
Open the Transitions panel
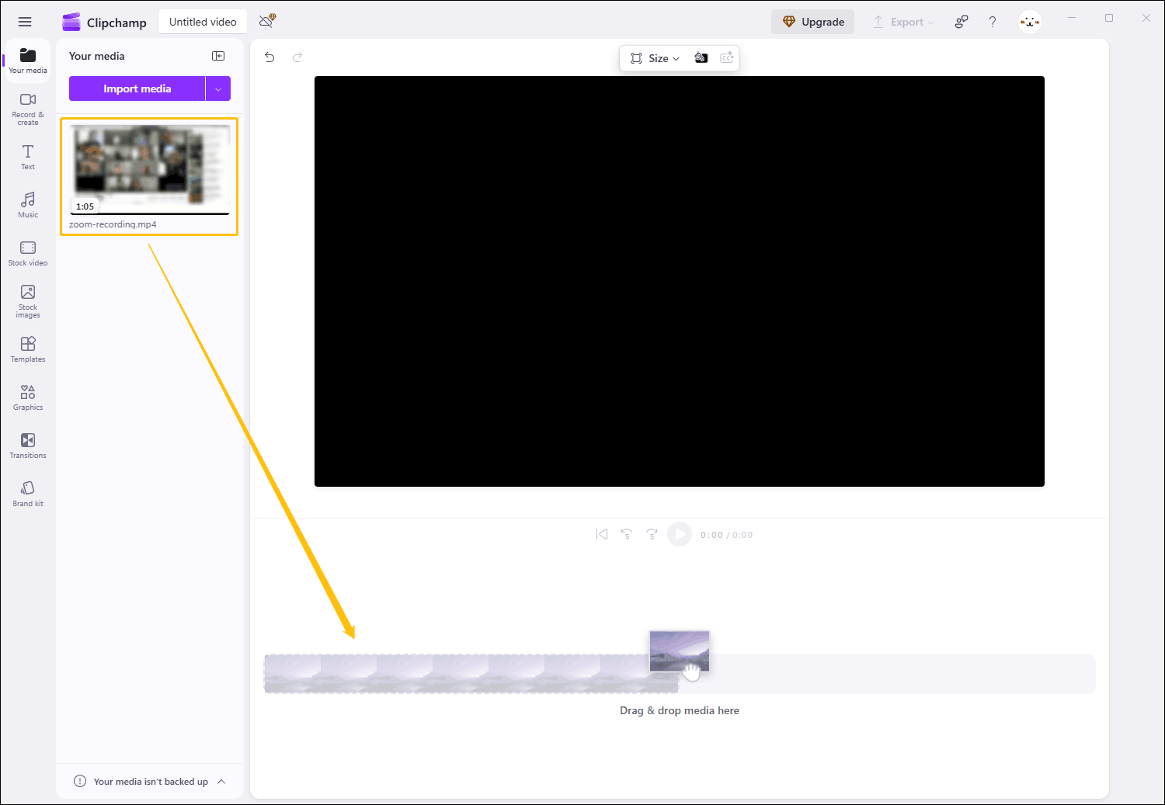click(x=27, y=445)
